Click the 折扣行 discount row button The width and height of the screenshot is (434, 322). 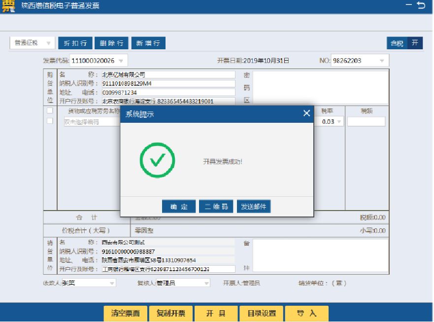(75, 43)
